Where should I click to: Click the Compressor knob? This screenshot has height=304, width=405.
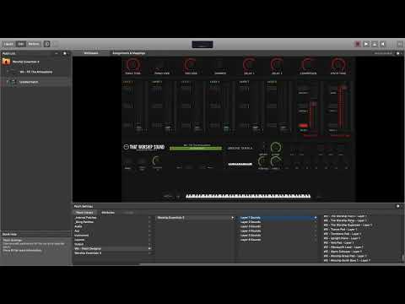(x=308, y=65)
